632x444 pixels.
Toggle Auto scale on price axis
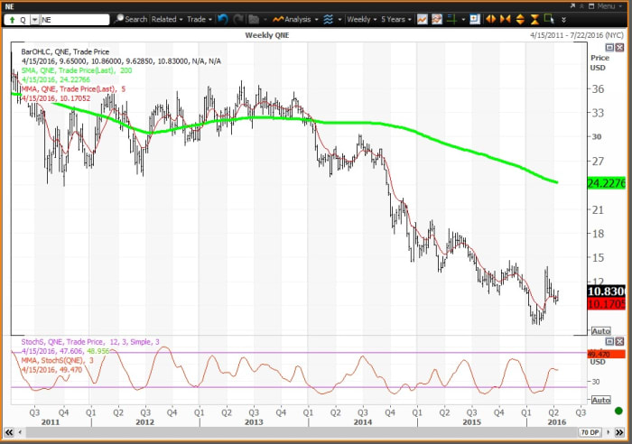coord(599,331)
